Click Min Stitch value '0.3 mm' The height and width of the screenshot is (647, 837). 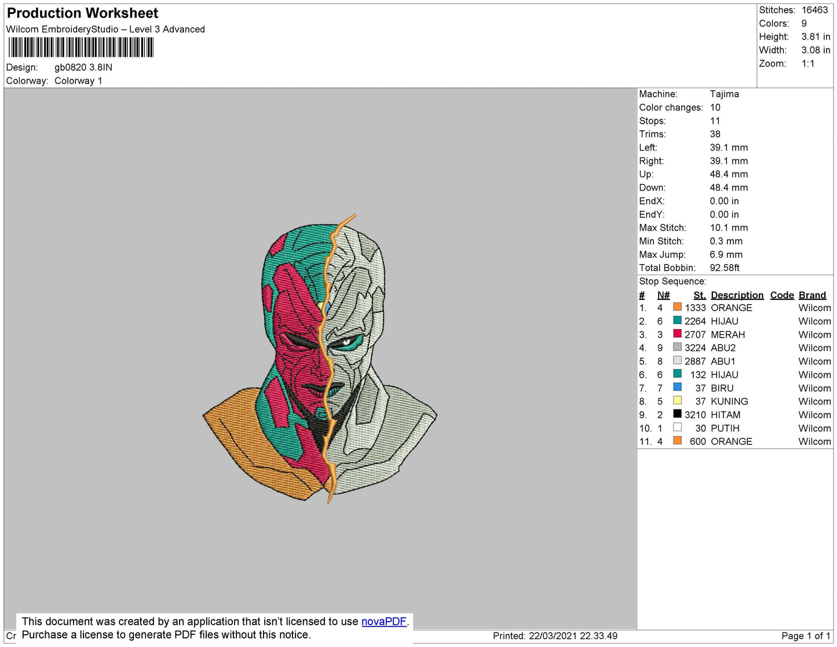726,241
